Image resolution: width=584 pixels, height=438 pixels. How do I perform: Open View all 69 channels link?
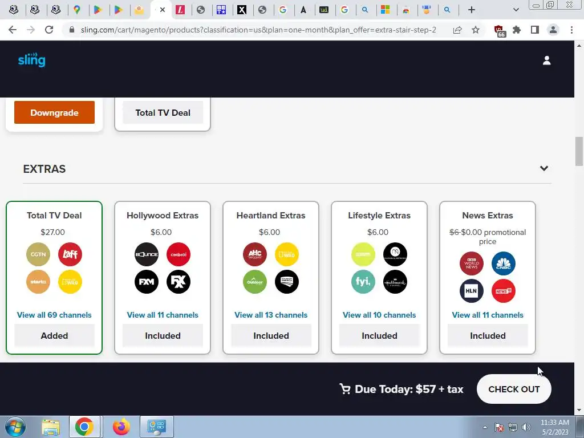coord(54,315)
